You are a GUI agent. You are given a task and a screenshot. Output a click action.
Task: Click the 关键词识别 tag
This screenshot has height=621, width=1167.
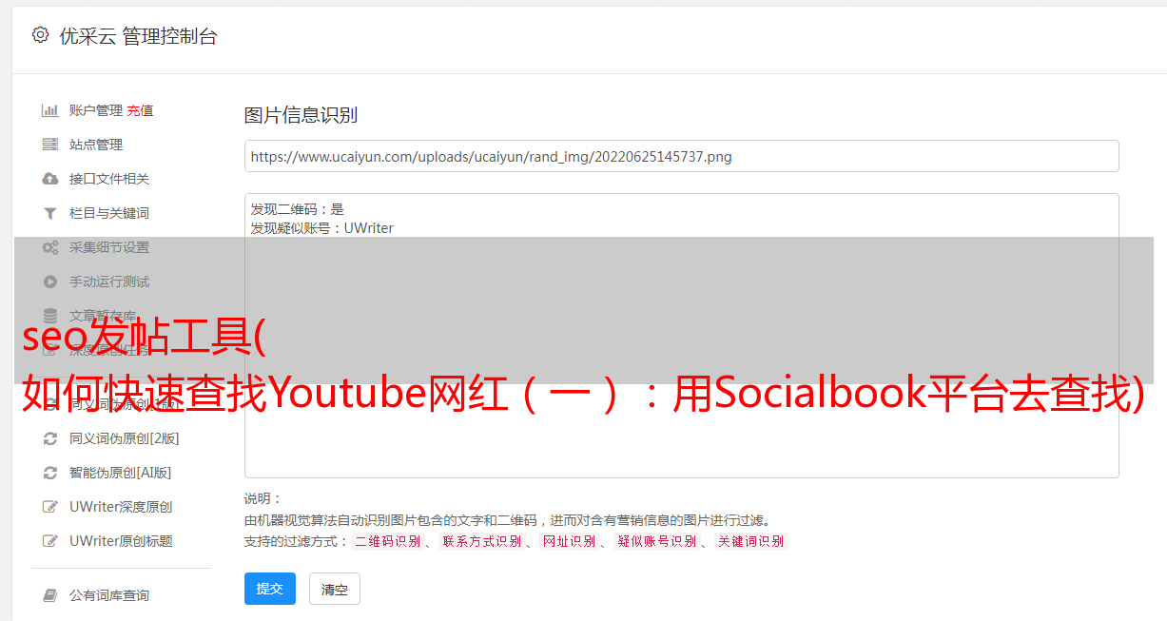click(751, 541)
